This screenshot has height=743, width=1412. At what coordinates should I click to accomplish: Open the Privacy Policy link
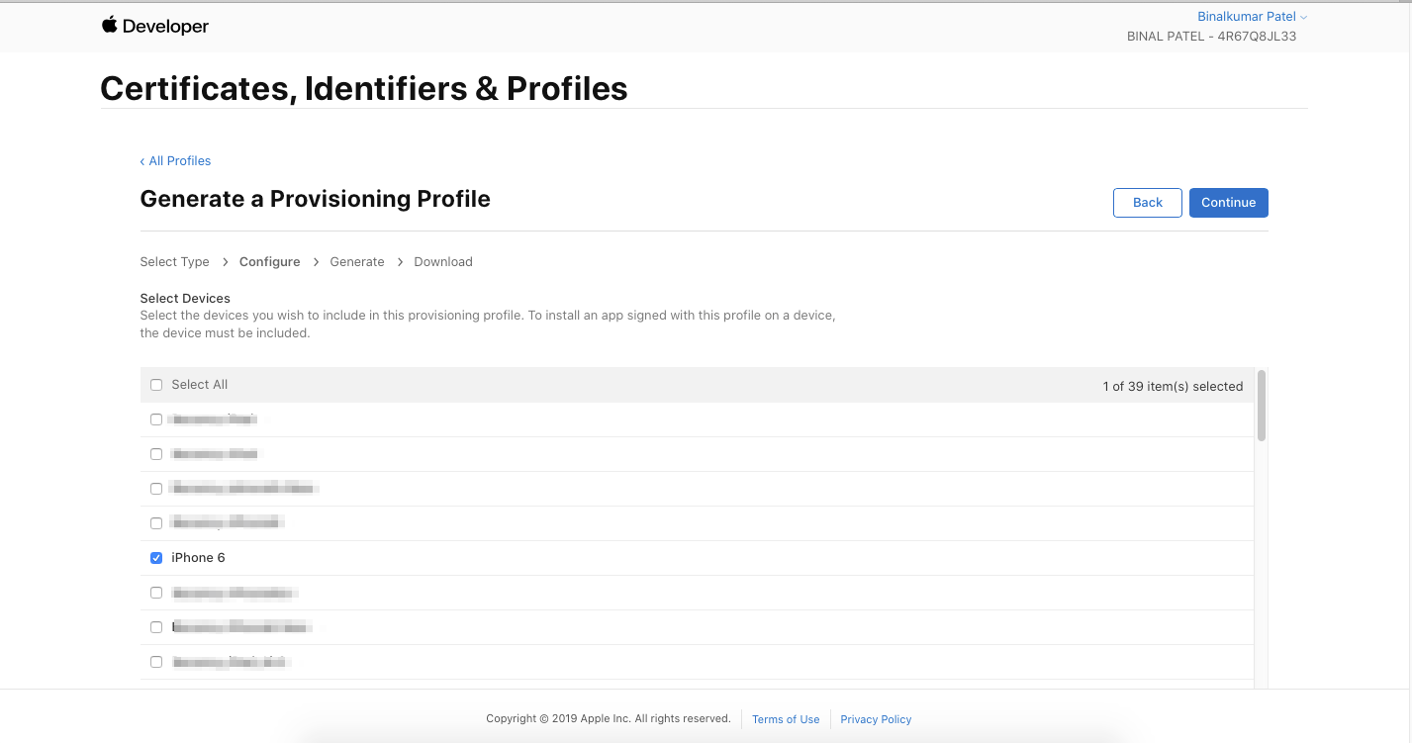tap(876, 719)
